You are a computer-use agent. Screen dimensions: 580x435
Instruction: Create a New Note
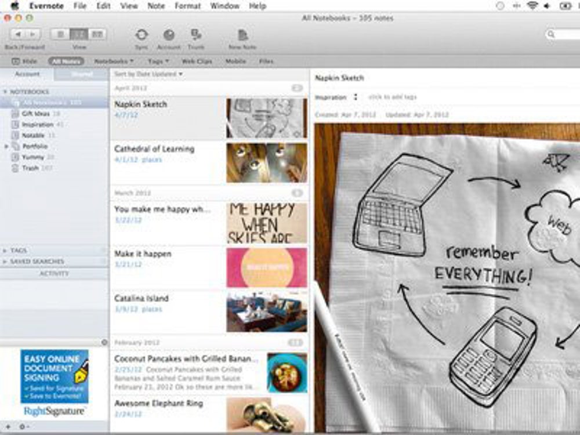[x=242, y=35]
